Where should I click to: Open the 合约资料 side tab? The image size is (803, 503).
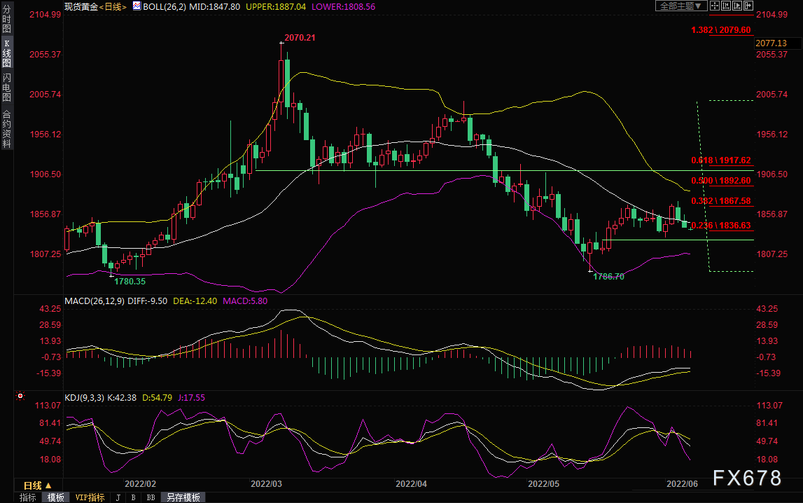coord(6,128)
